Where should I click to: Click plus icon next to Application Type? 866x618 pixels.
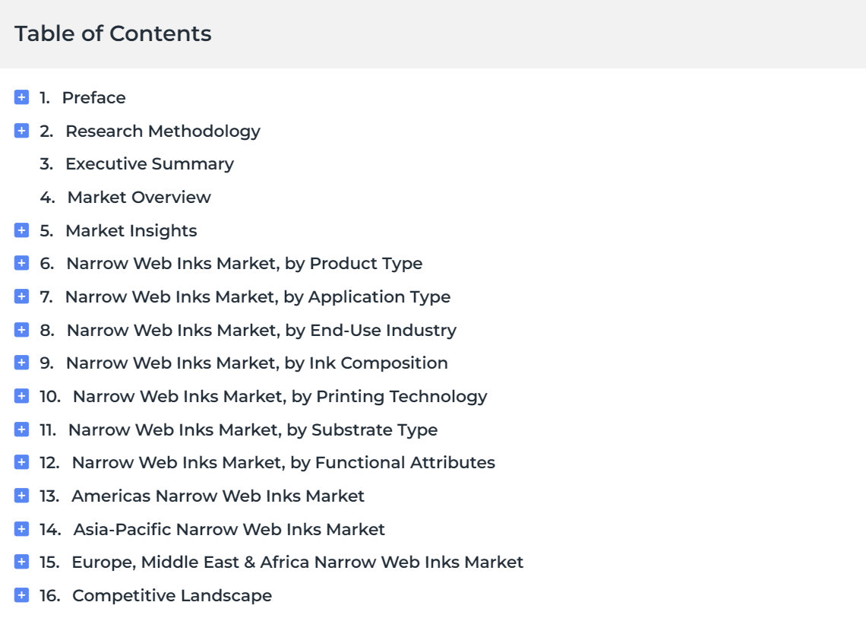click(x=21, y=296)
